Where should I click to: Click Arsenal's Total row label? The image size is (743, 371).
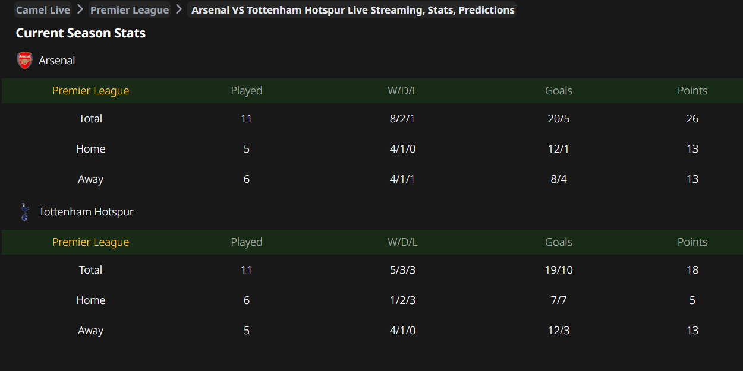coord(90,119)
